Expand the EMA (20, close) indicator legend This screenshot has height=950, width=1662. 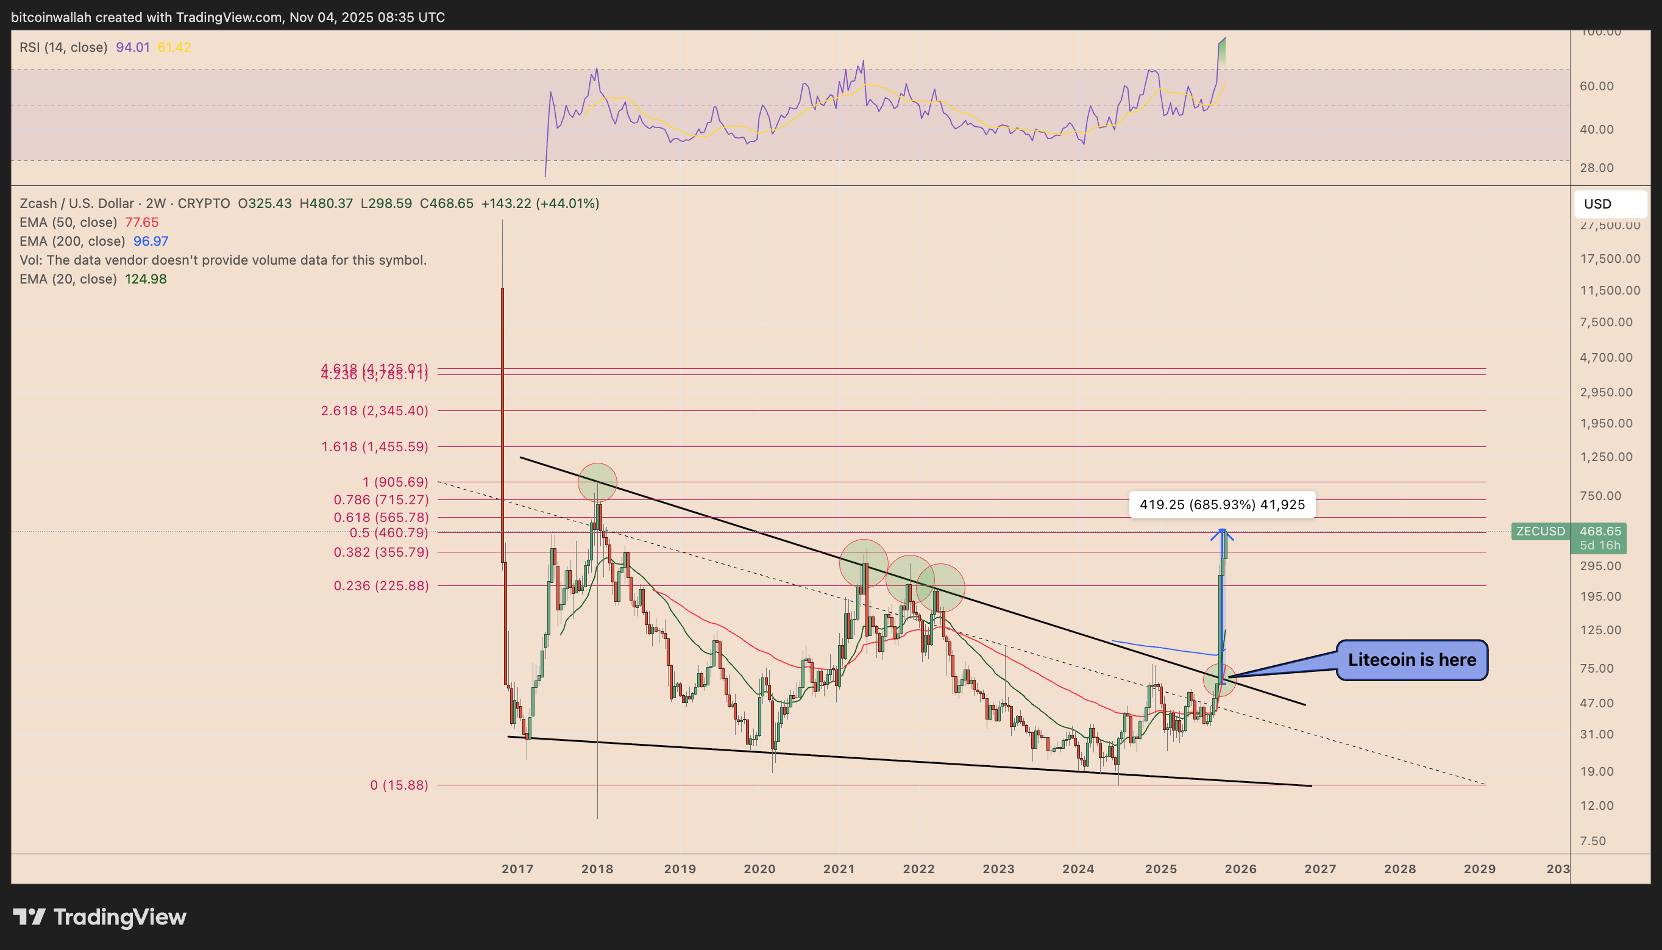(68, 279)
